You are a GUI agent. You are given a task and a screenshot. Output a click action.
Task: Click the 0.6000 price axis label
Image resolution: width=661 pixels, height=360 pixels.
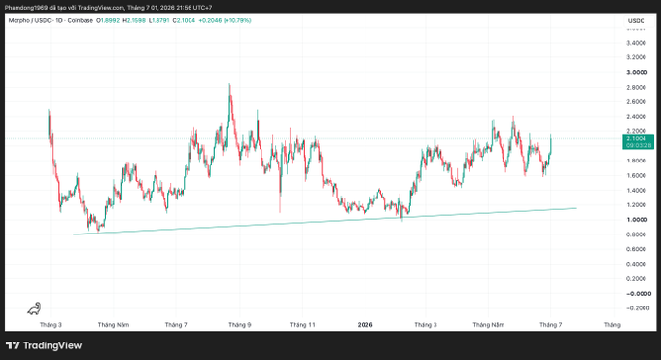point(636,249)
